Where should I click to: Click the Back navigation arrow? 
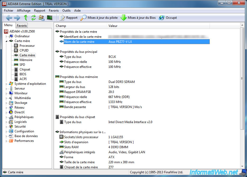click(9, 18)
